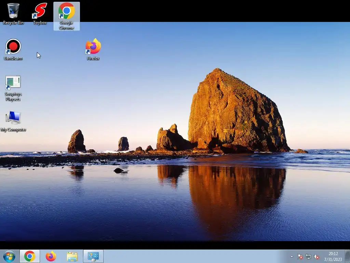Click the Chrome icon in the taskbar
This screenshot has width=350, height=263.
(30, 256)
